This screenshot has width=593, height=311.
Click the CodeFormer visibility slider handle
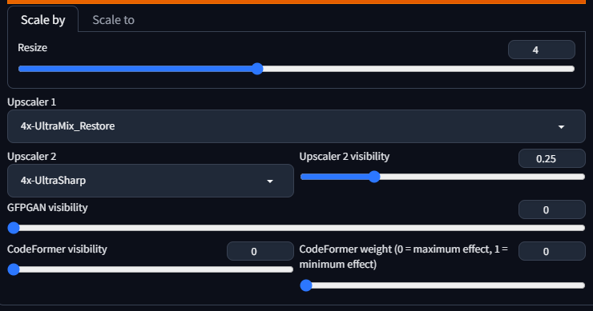point(14,269)
